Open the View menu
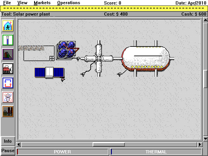 (x=22, y=3)
